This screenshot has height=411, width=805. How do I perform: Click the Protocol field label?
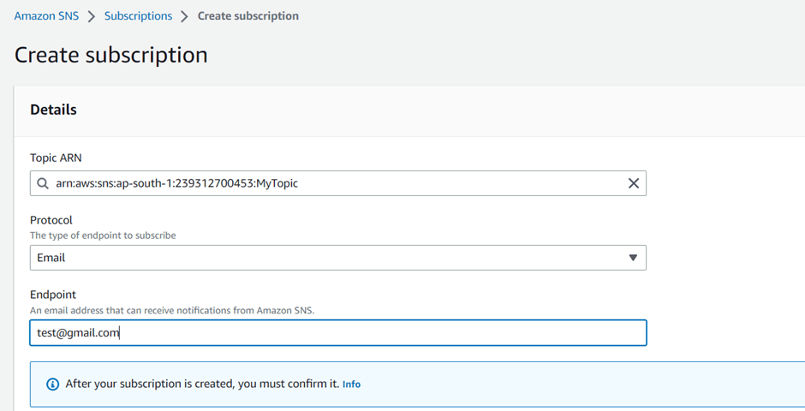(x=51, y=220)
